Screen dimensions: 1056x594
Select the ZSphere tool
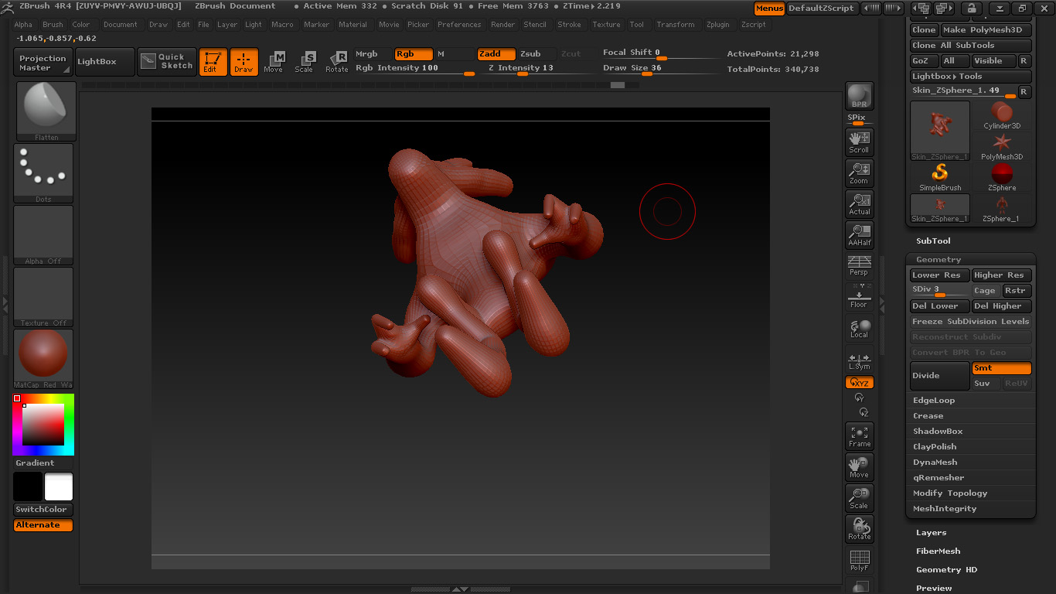click(1002, 177)
